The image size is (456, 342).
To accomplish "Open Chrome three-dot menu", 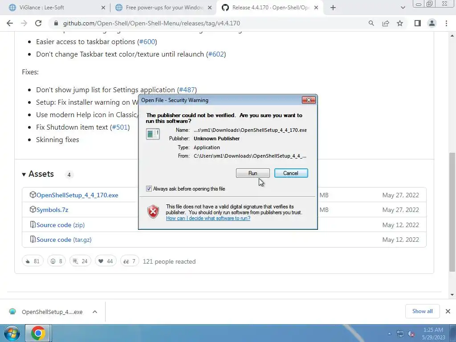I will tap(446, 23).
